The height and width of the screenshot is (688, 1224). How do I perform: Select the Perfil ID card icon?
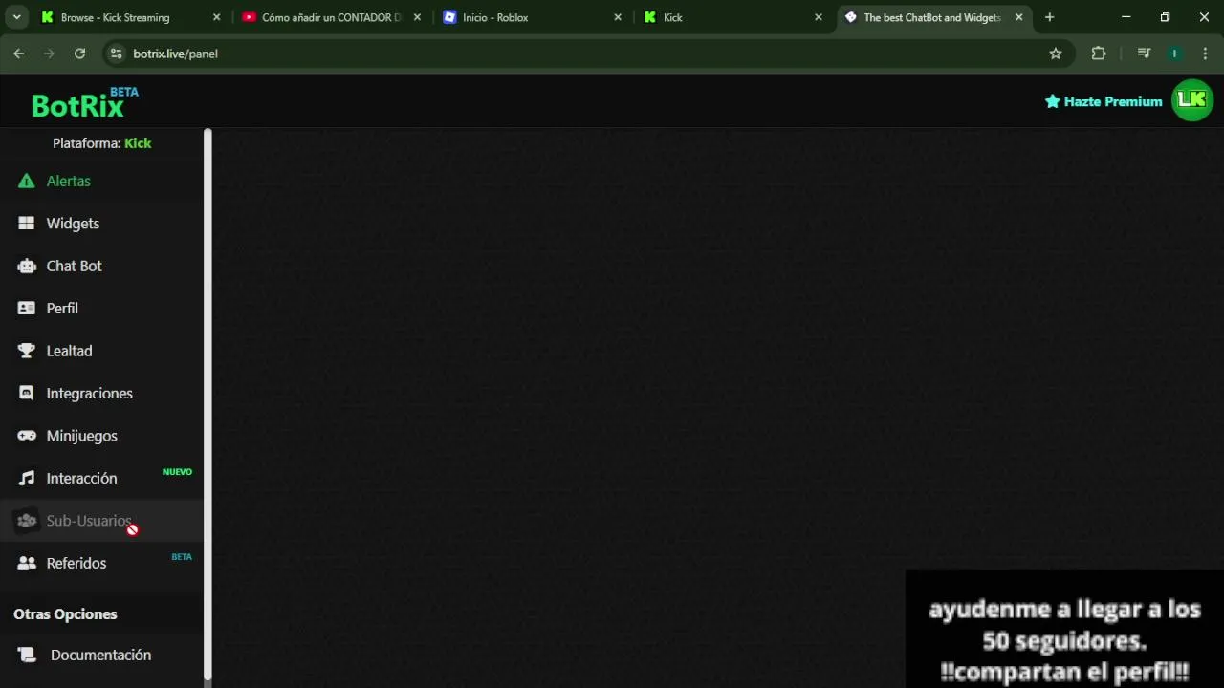27,308
